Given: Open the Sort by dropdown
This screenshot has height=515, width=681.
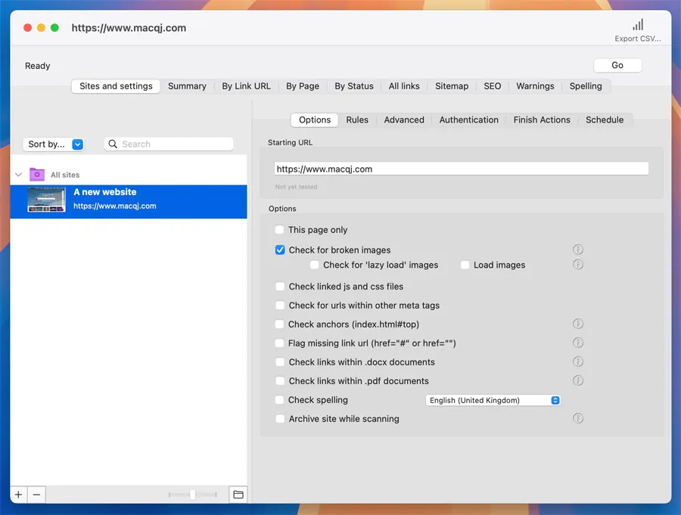Looking at the screenshot, I should [x=55, y=144].
